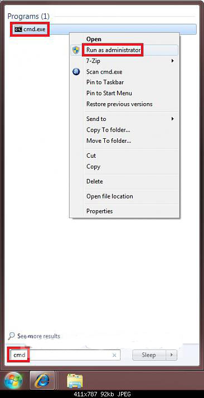Click the Windows Start orb

(x=13, y=380)
